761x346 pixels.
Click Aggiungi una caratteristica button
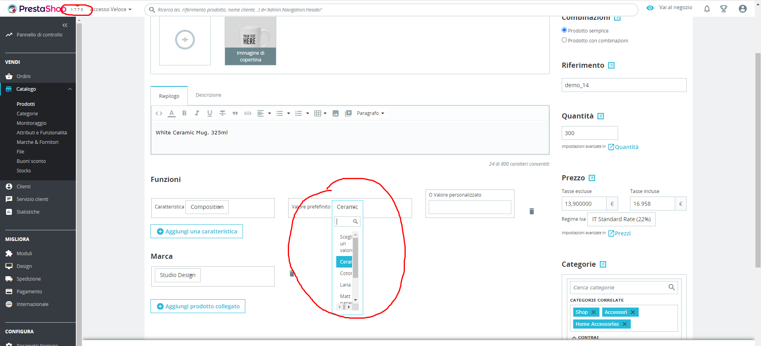197,231
